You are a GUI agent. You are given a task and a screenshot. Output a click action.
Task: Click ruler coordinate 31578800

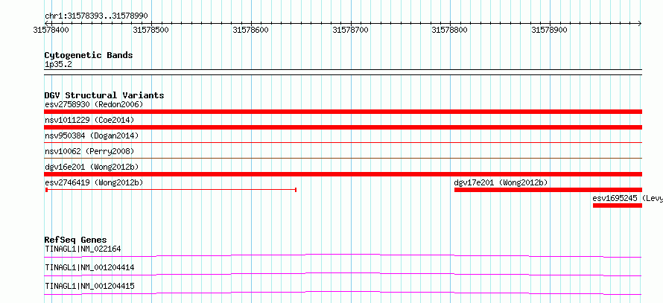(x=450, y=30)
